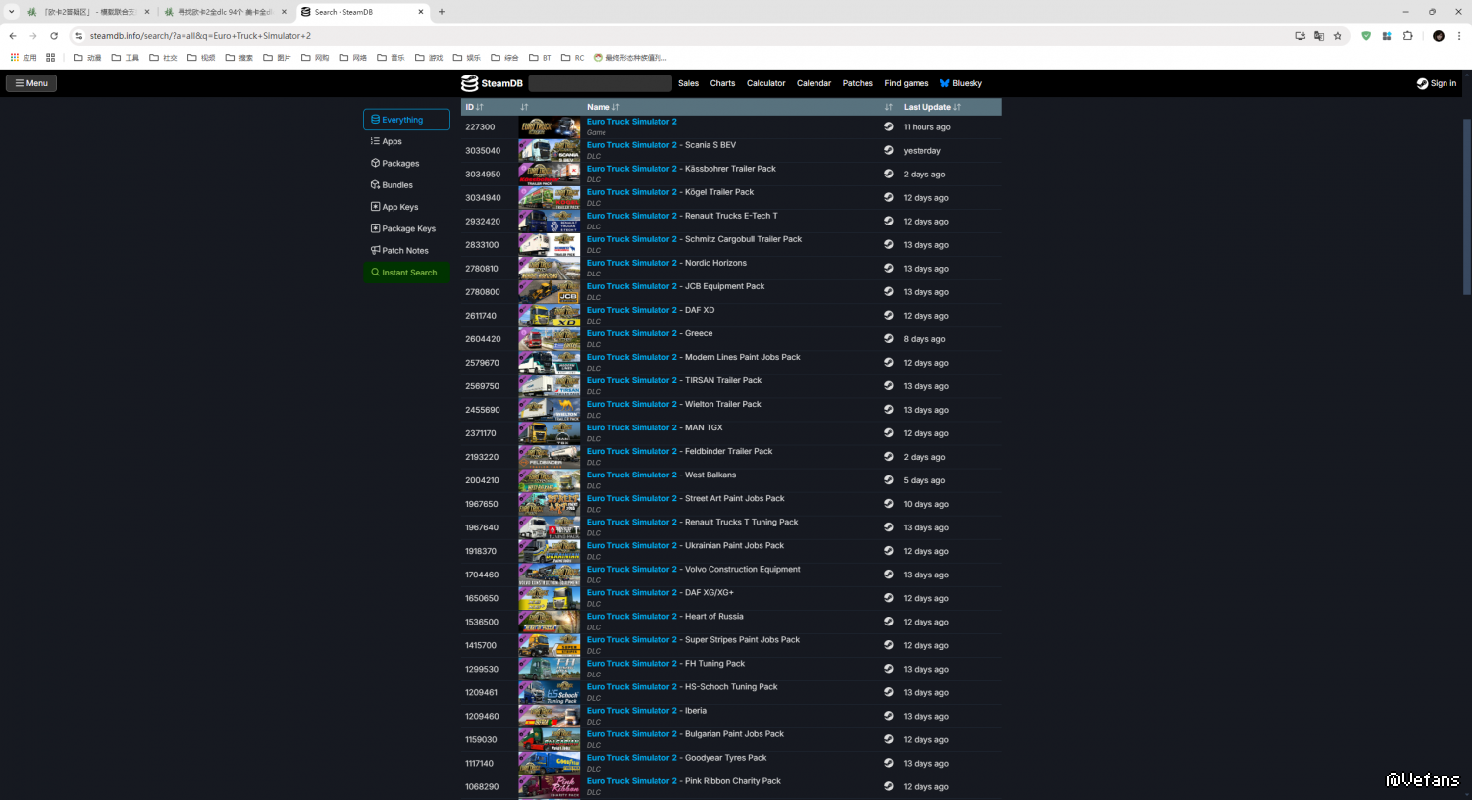Open the browser extensions puzzle icon
The height and width of the screenshot is (800, 1472).
(1407, 36)
